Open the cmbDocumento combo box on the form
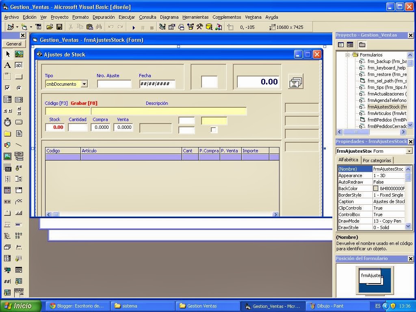Image resolution: width=416 pixels, height=312 pixels. tap(85, 84)
